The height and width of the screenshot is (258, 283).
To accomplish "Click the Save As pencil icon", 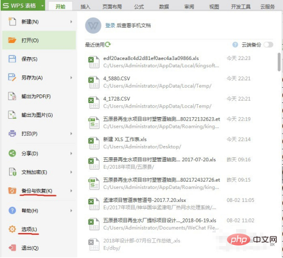I will coord(12,78).
